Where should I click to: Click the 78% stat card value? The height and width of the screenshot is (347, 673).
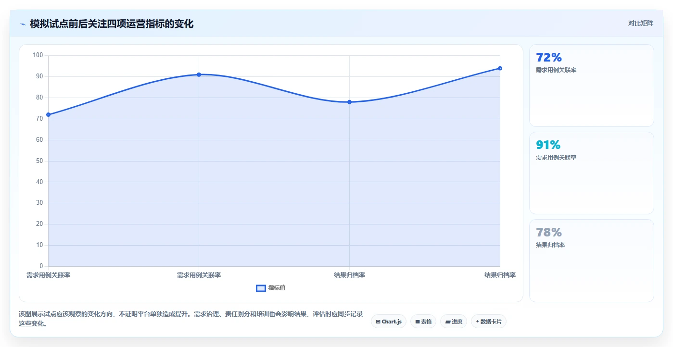coord(549,233)
